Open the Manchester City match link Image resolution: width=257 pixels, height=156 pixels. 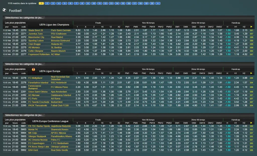tap(36, 37)
